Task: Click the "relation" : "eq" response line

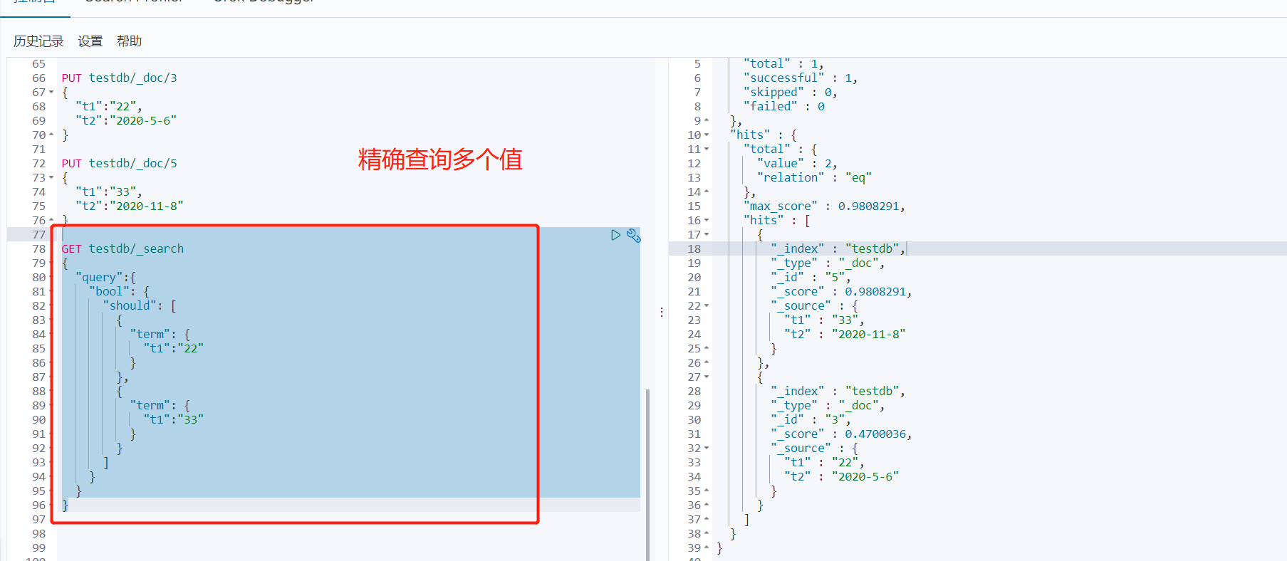Action: [815, 178]
